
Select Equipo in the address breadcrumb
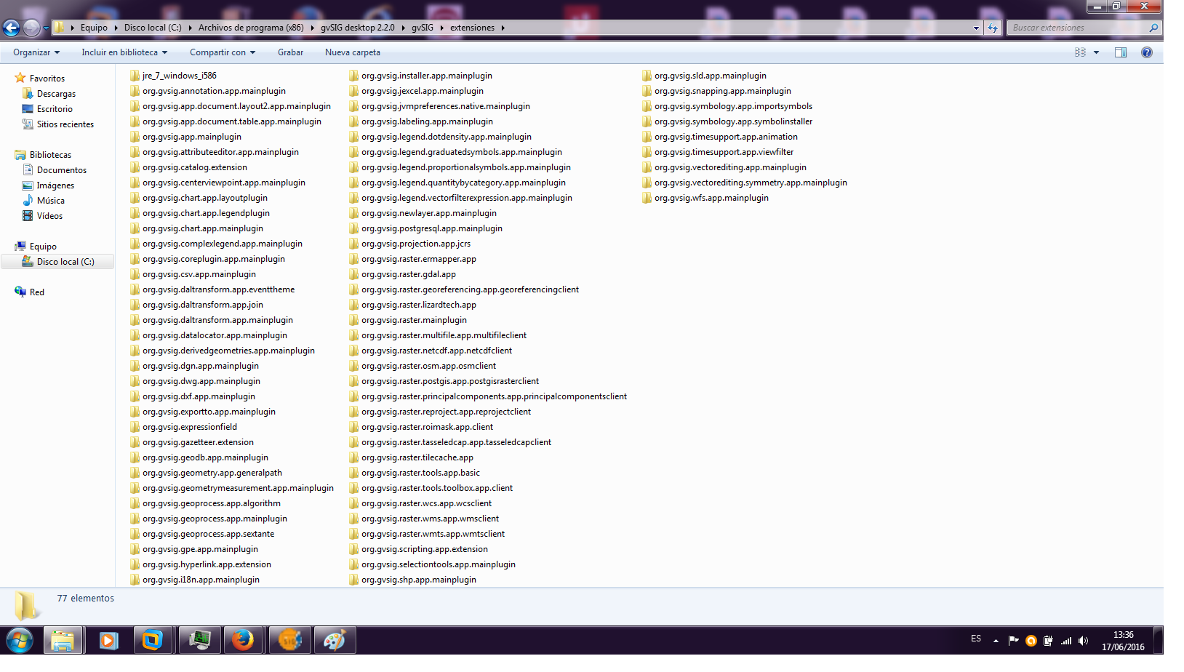click(x=94, y=28)
